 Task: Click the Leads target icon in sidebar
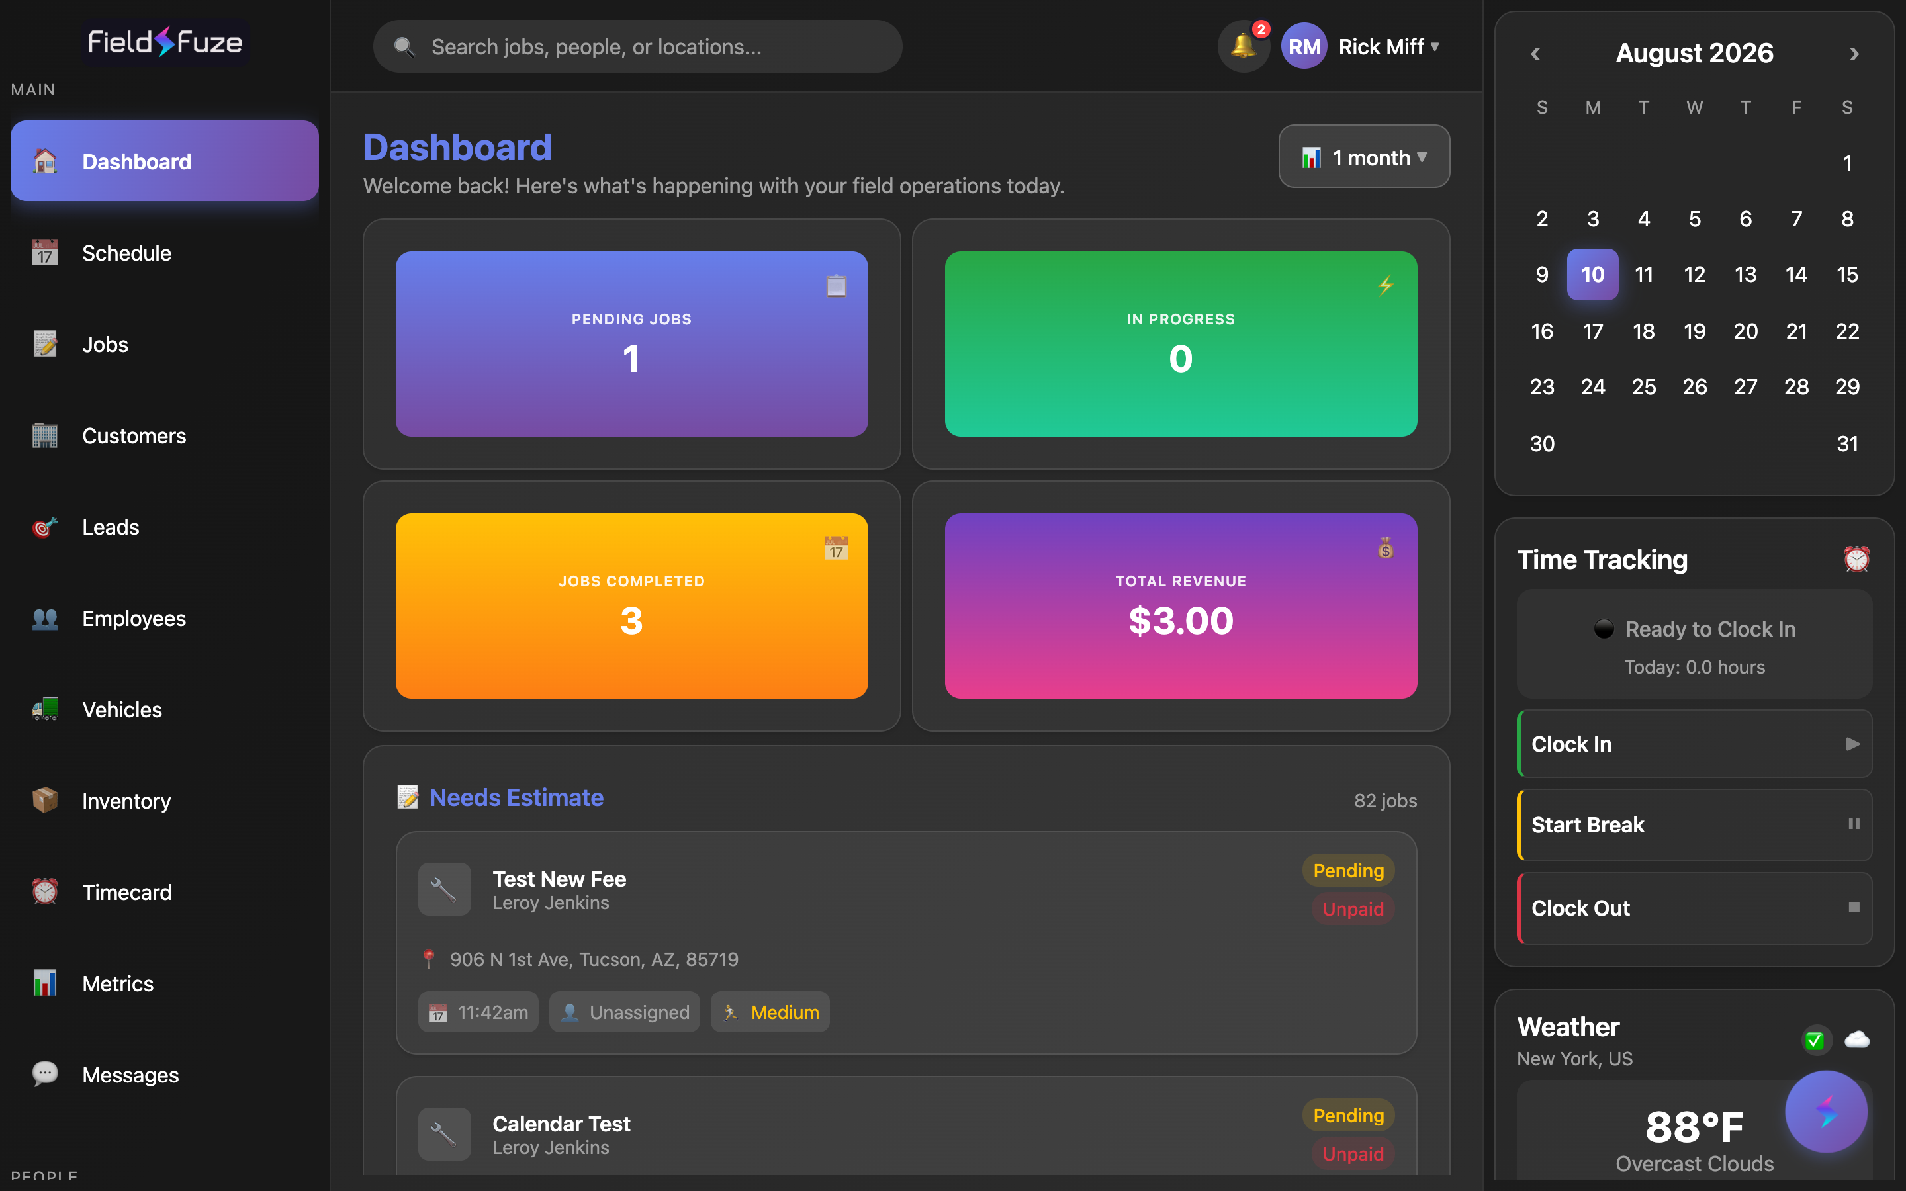pyautogui.click(x=45, y=527)
